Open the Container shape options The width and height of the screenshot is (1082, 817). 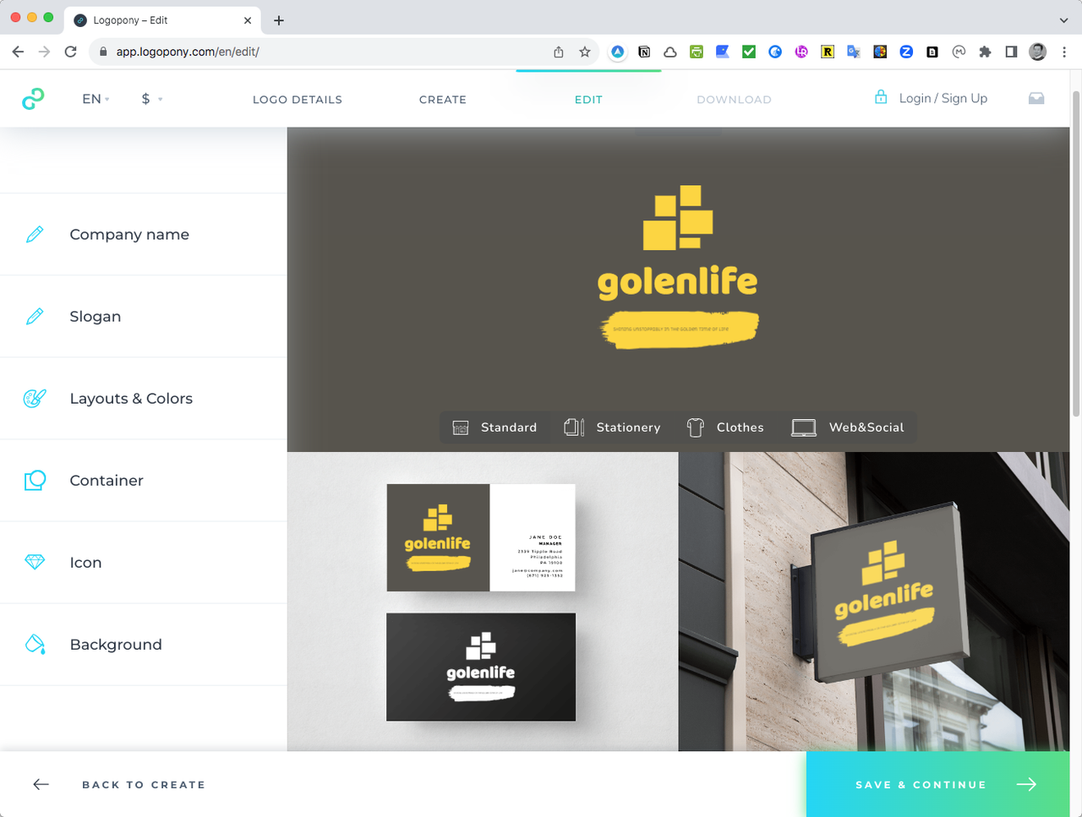pos(144,480)
